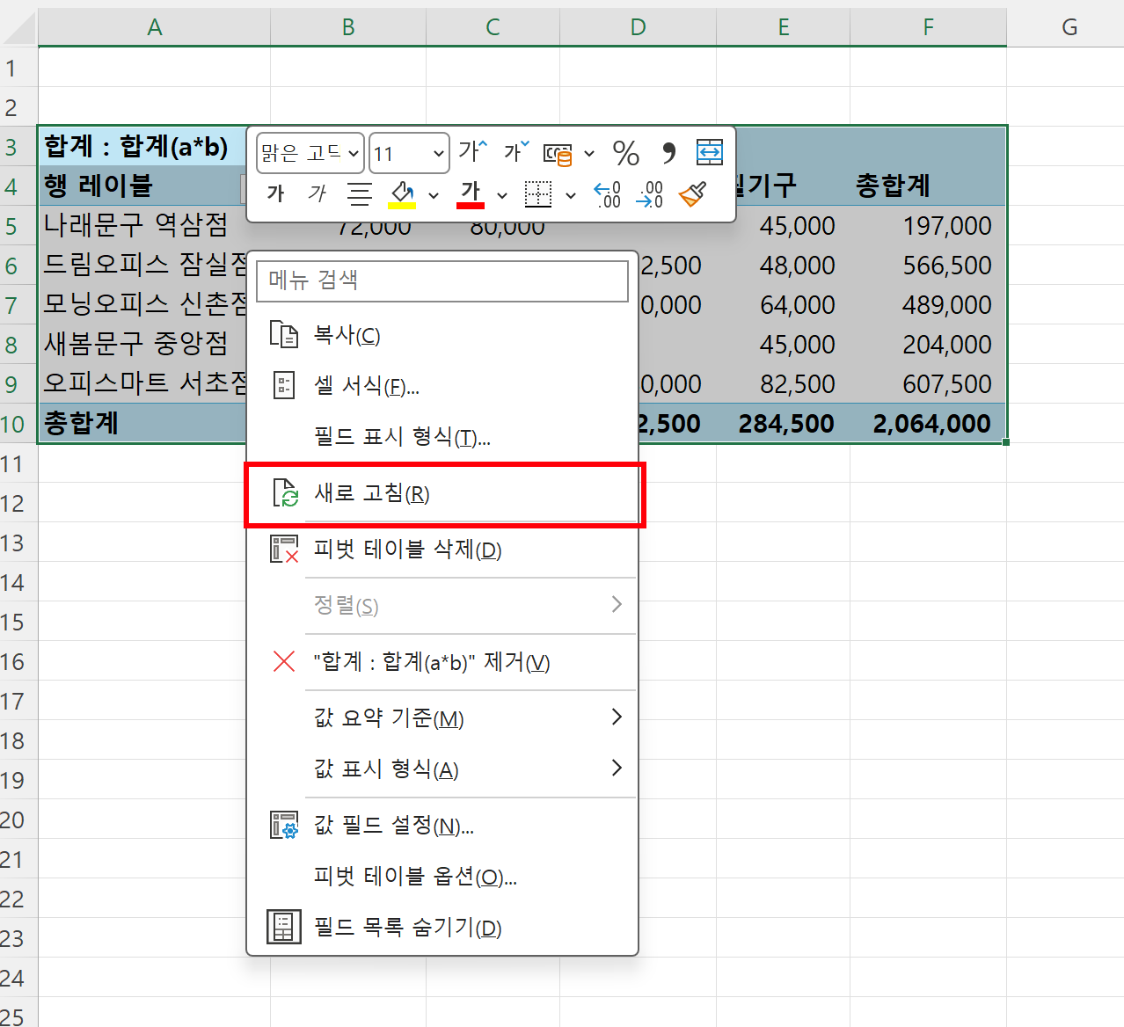
Task: Choose 필드 표시 형식(T)...
Action: (x=442, y=436)
